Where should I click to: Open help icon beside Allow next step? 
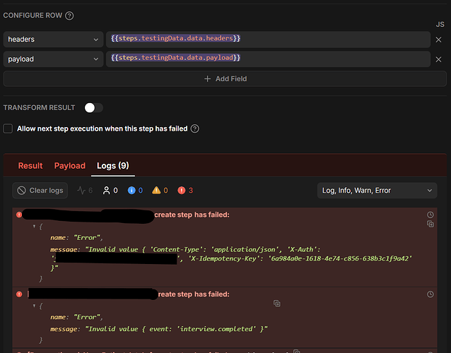pos(194,128)
